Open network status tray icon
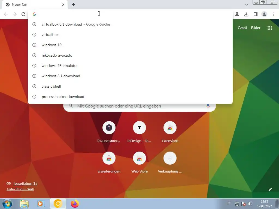This screenshot has height=209, width=279. tap(237, 204)
